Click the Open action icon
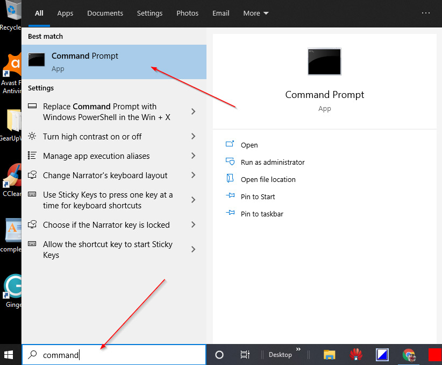This screenshot has width=442, height=365. 230,144
